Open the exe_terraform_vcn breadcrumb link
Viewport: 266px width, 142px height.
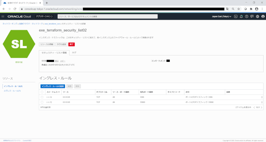click(52, 24)
